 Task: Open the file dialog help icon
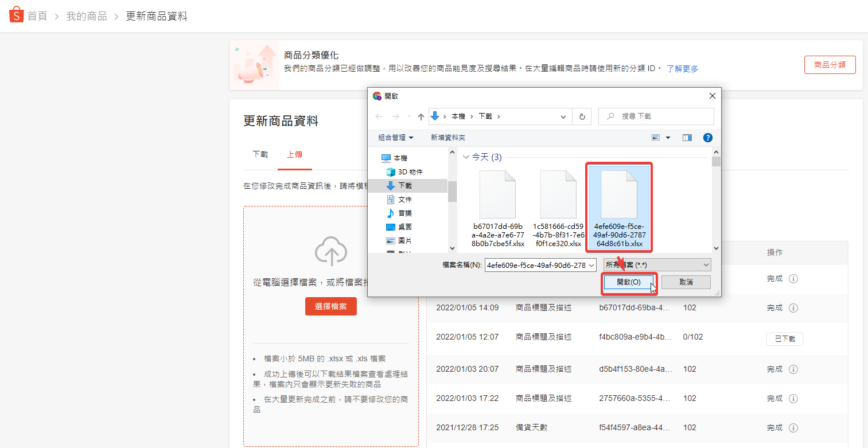[708, 138]
